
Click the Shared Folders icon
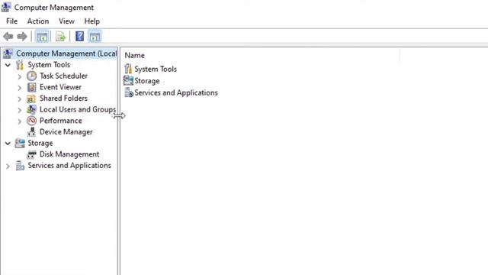(31, 99)
